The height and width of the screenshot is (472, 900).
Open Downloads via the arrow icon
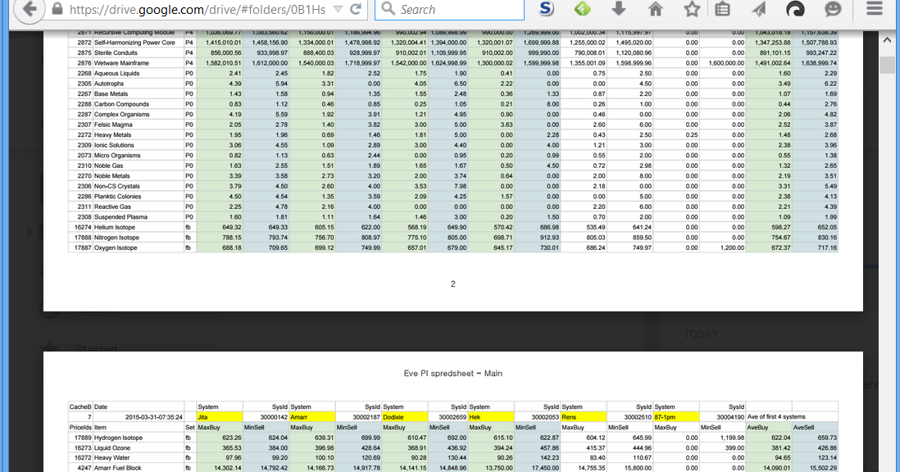point(619,10)
